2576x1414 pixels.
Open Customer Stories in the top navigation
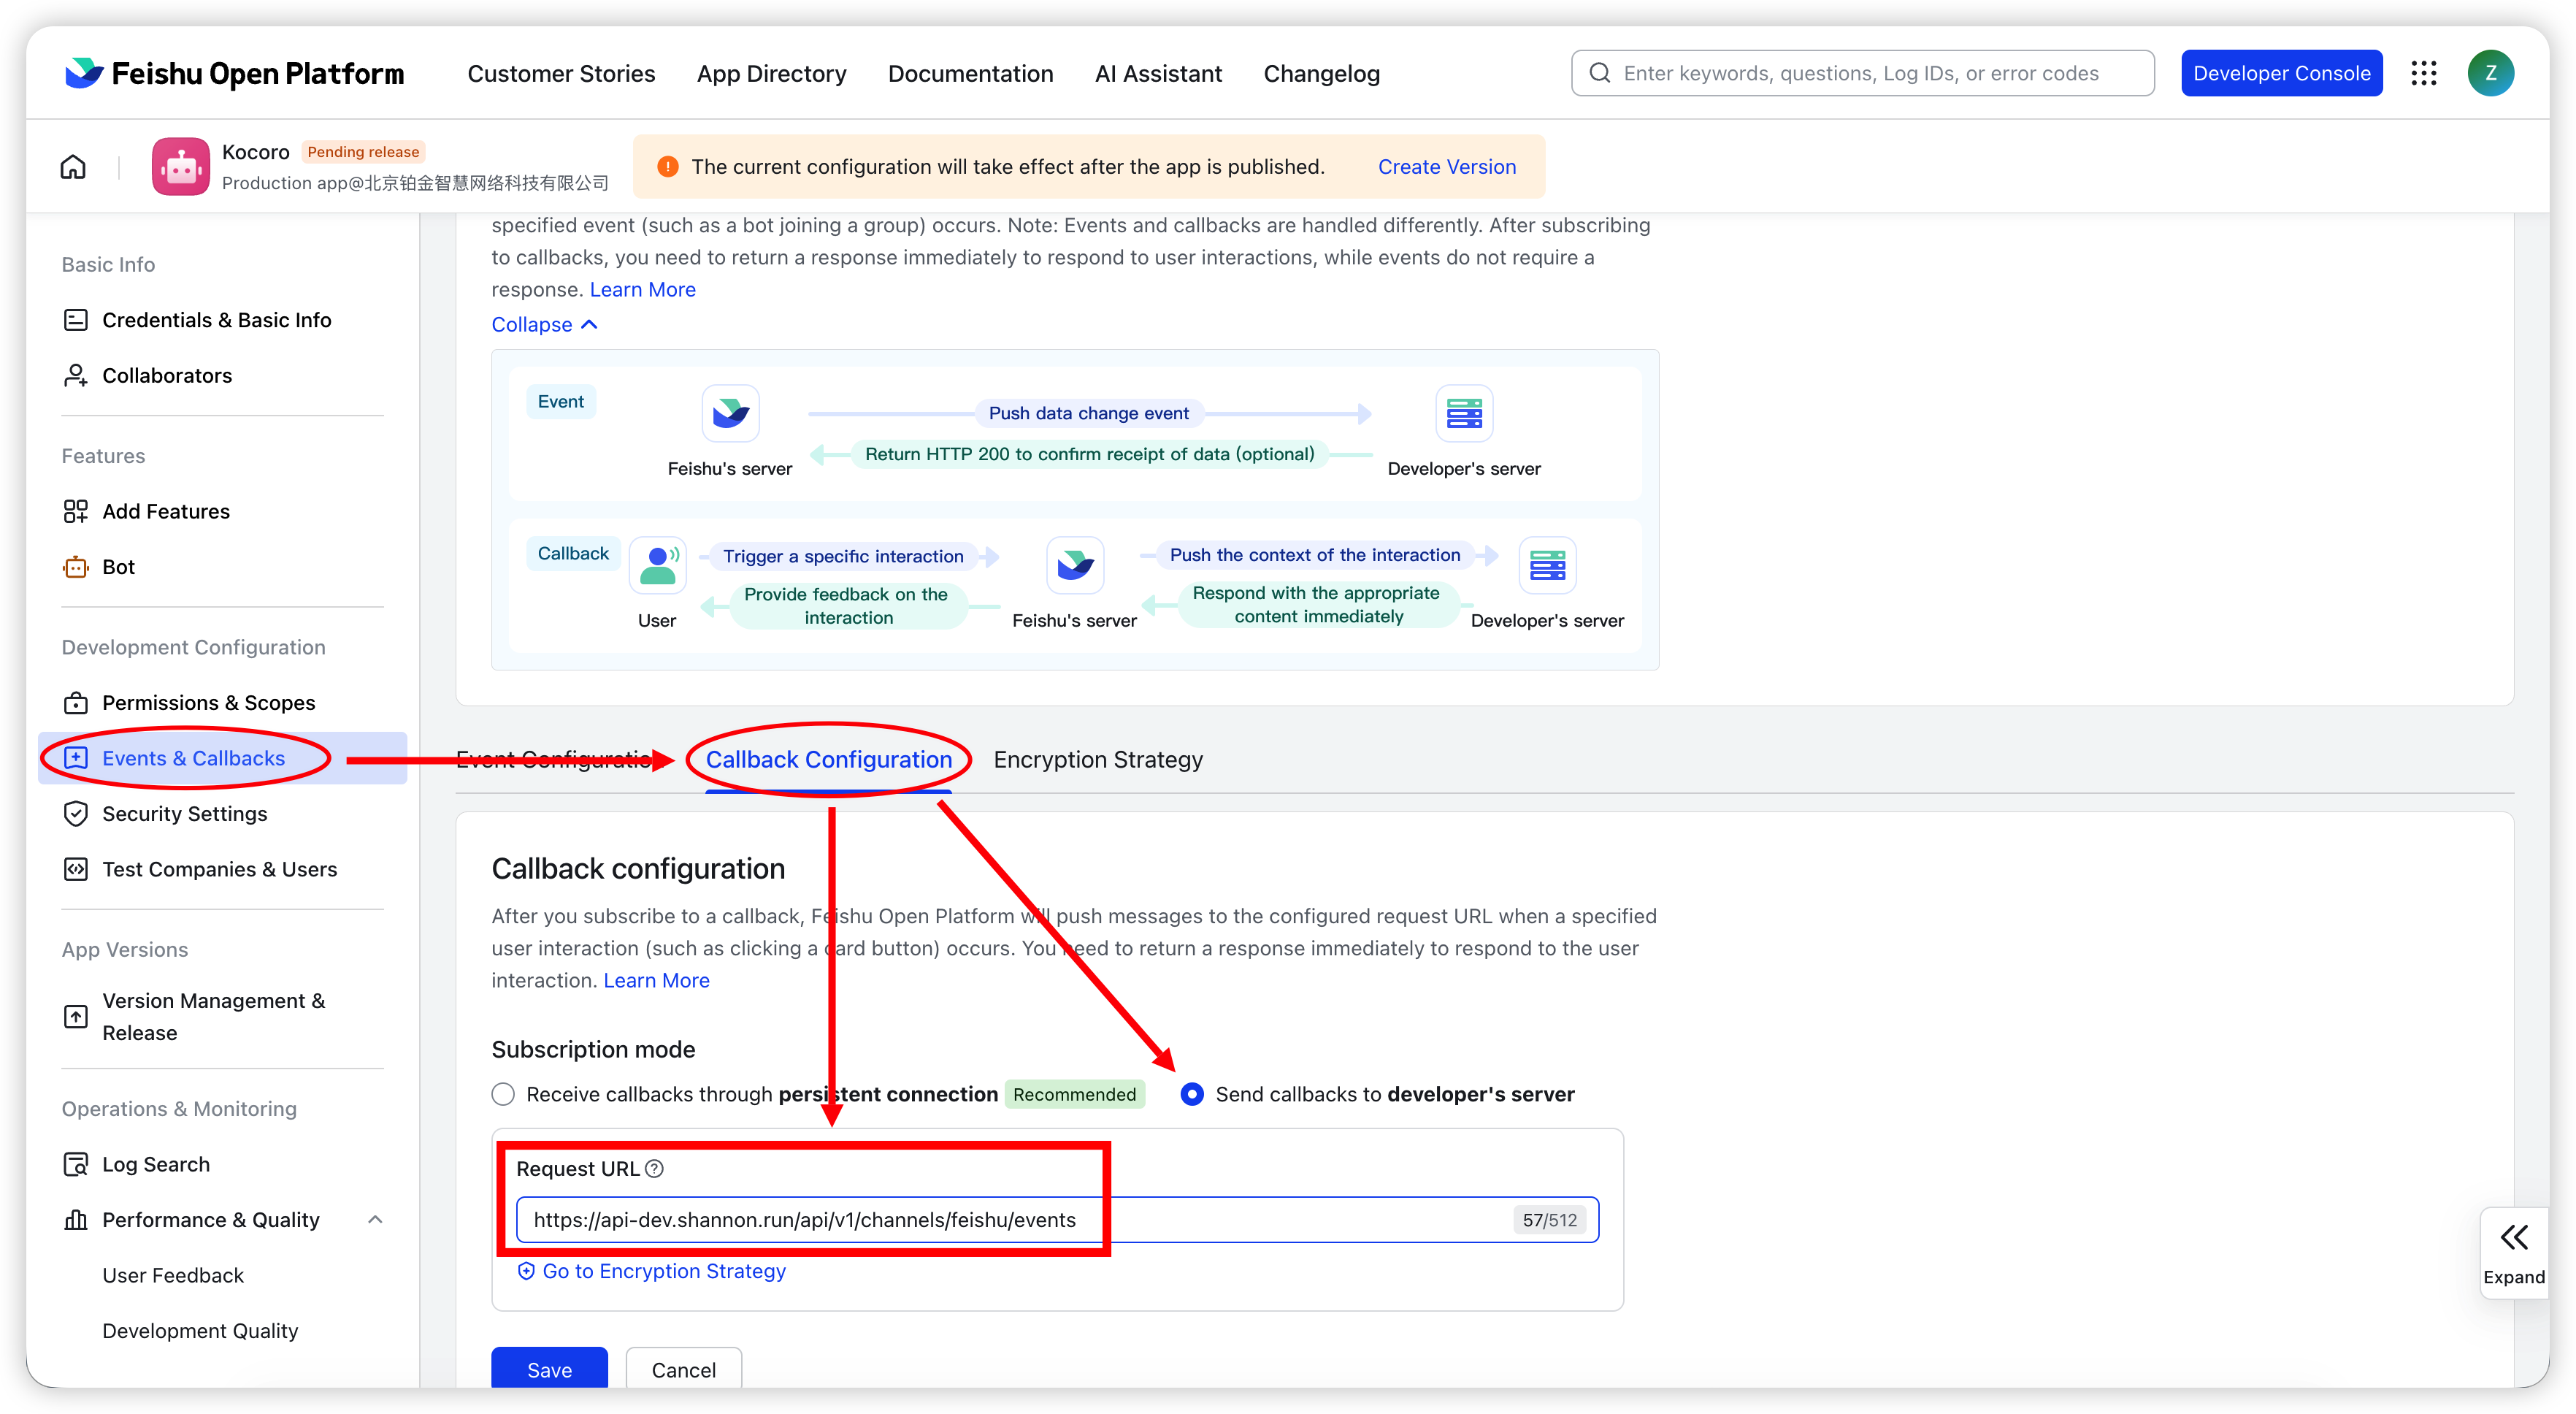[x=561, y=73]
